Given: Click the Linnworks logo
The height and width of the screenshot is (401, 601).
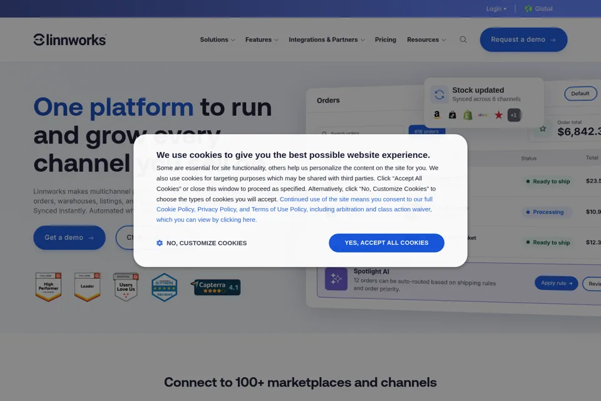Looking at the screenshot, I should pyautogui.click(x=69, y=40).
